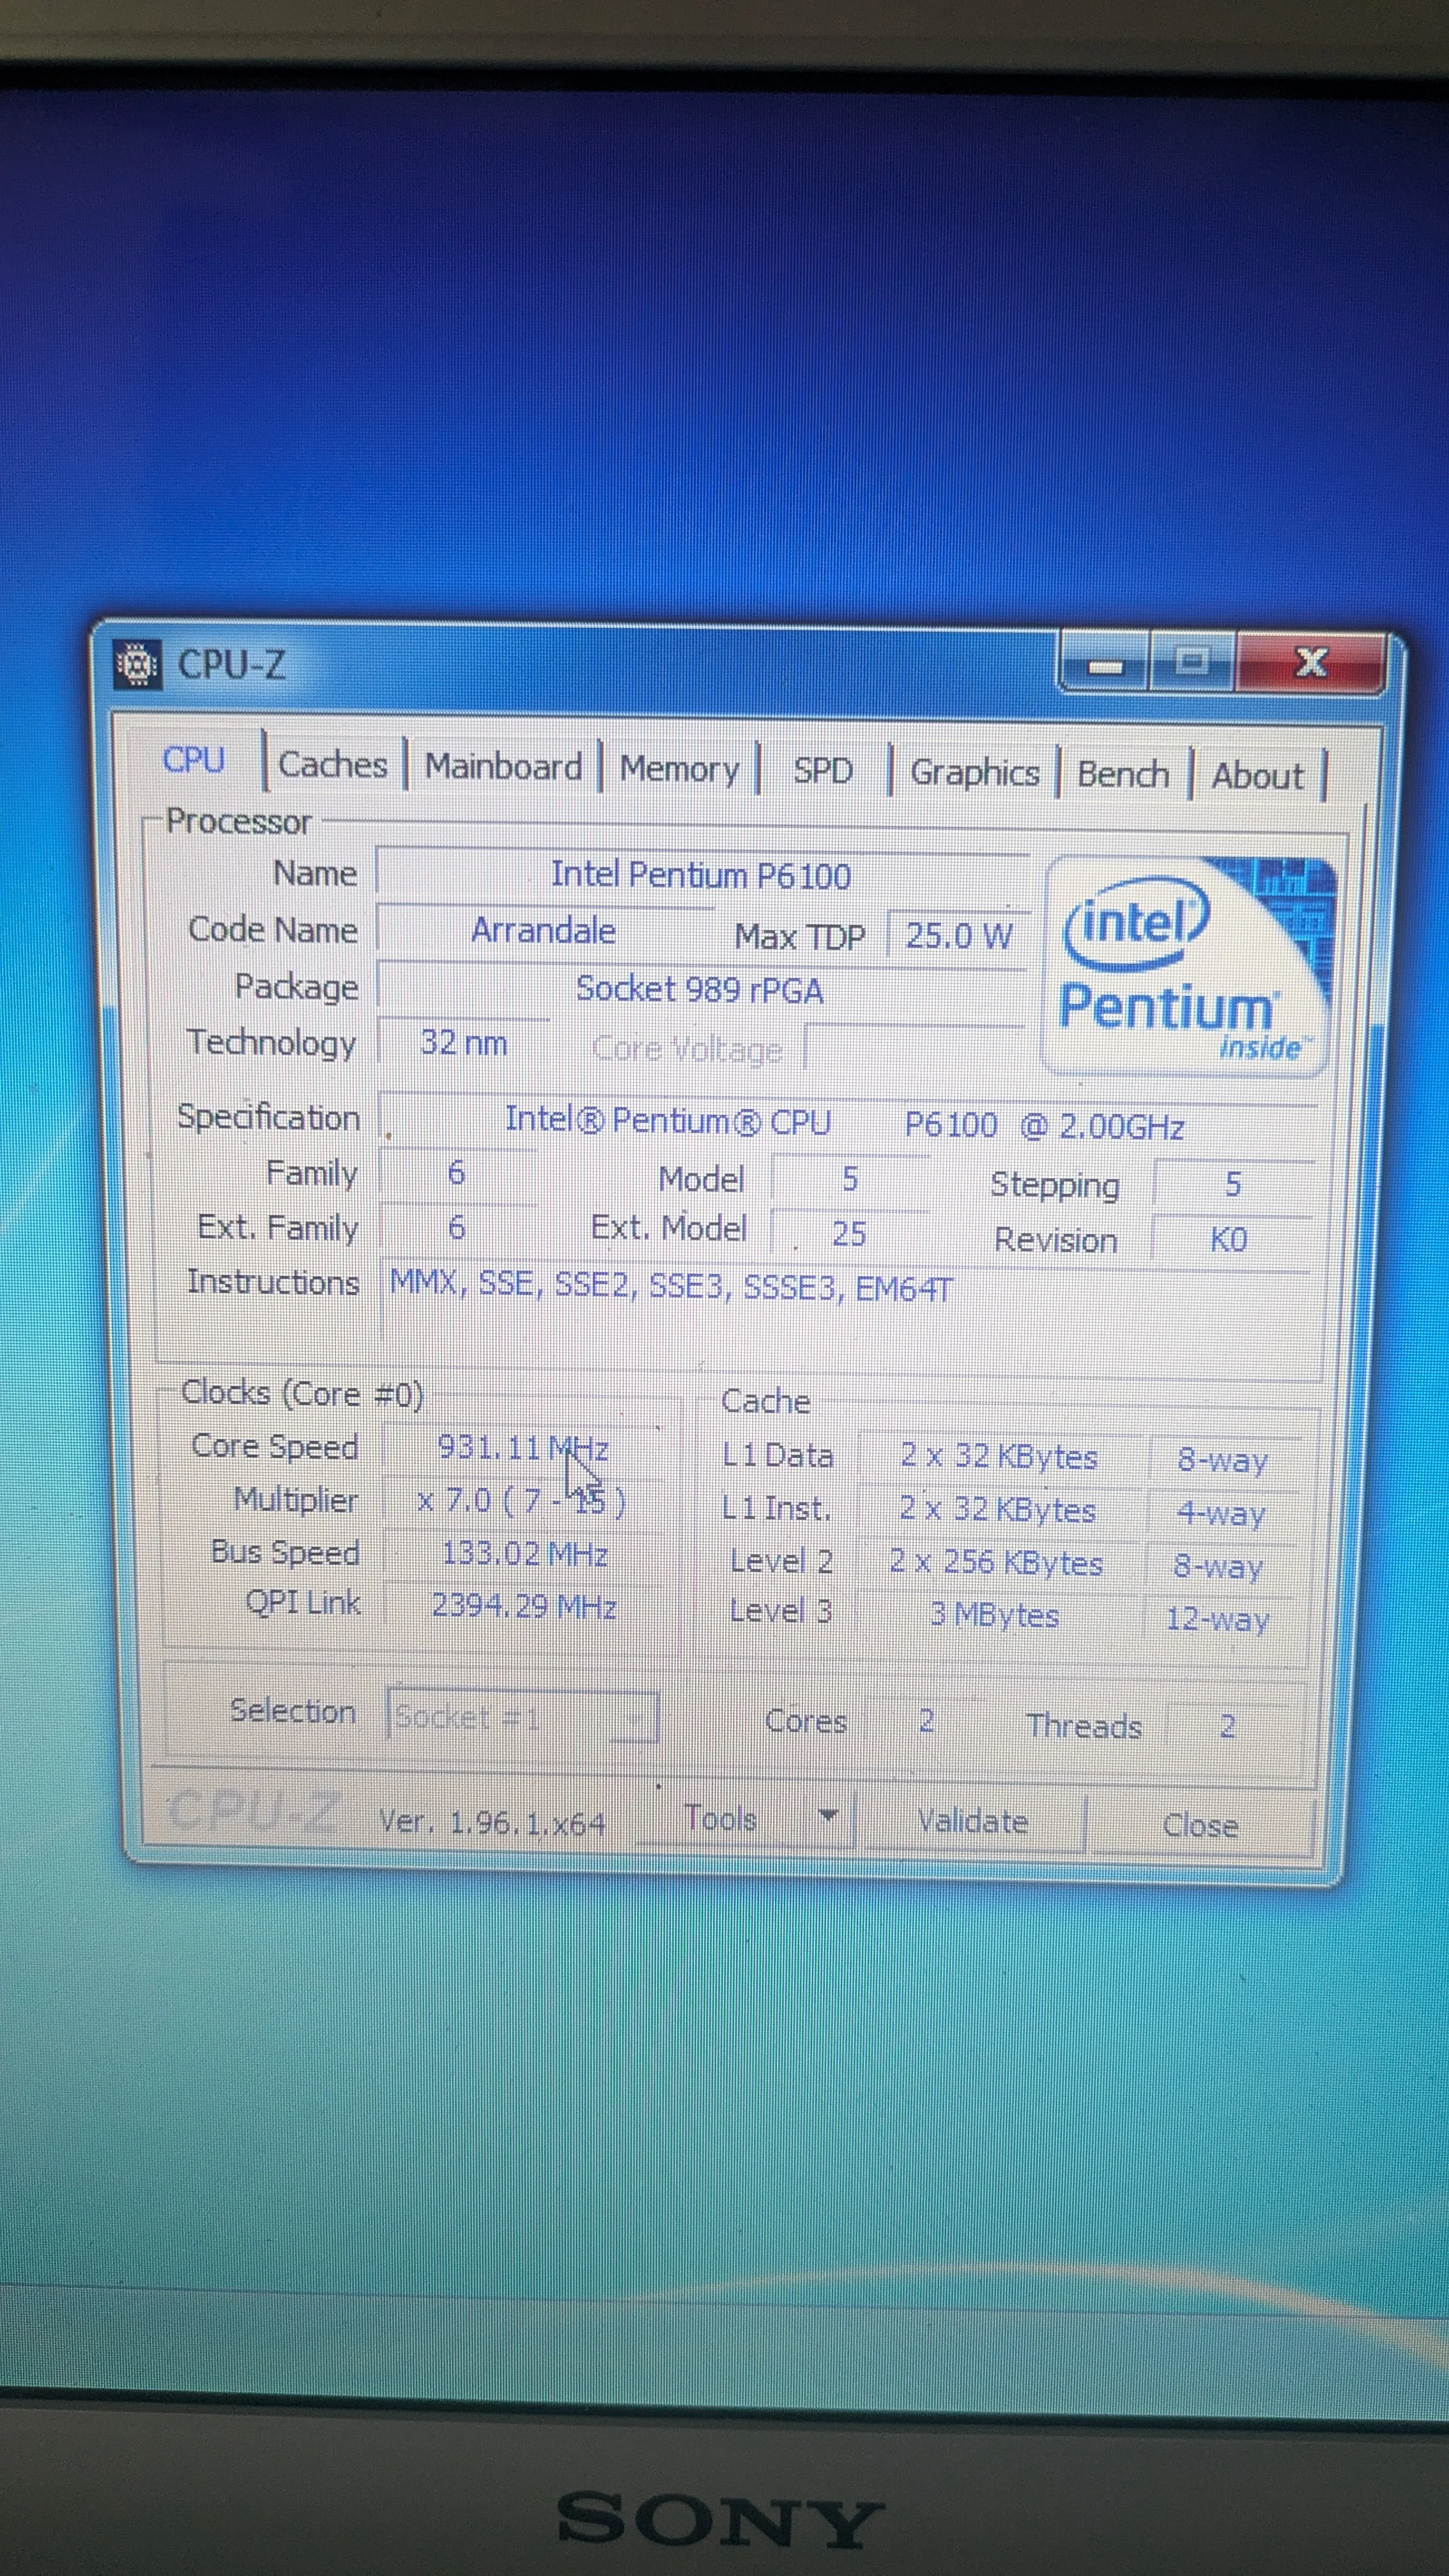Click the Ext. Model value 25
Viewport: 1449px width, 2576px height.
click(849, 1233)
